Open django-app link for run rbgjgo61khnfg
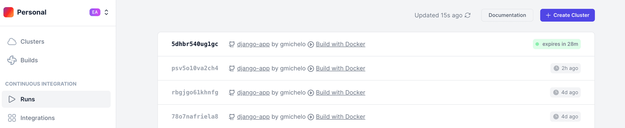 click(x=253, y=92)
